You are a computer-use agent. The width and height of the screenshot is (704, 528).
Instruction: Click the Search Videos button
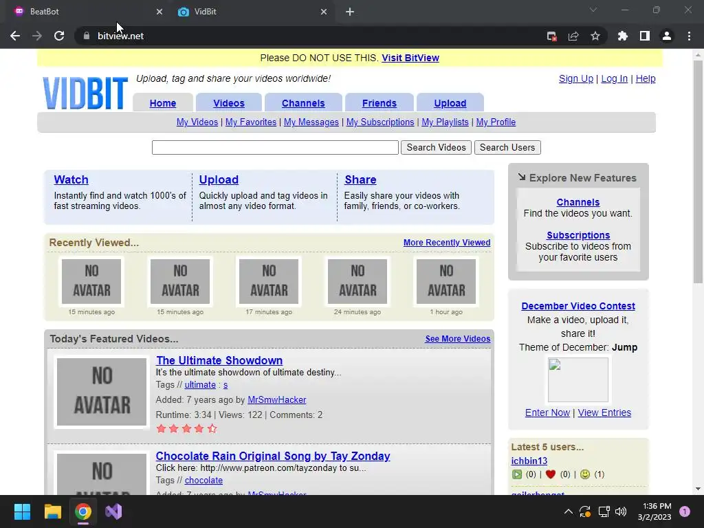pyautogui.click(x=436, y=147)
